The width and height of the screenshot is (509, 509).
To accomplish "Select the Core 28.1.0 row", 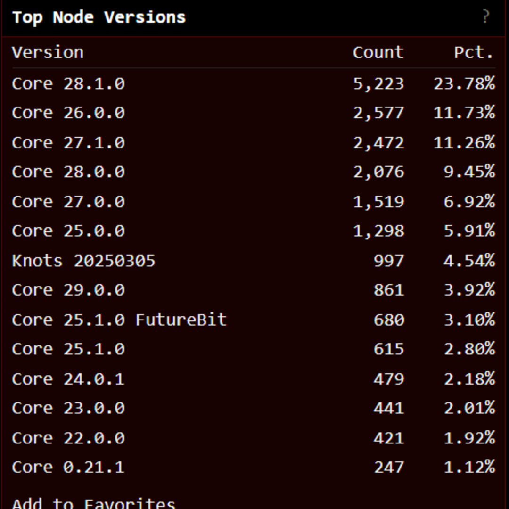I will (x=254, y=83).
